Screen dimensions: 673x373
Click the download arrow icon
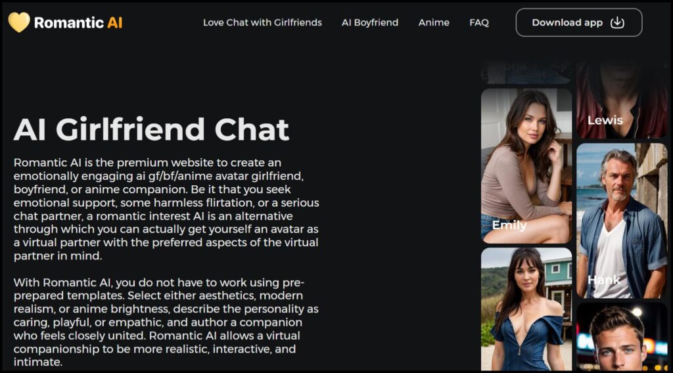coord(617,22)
